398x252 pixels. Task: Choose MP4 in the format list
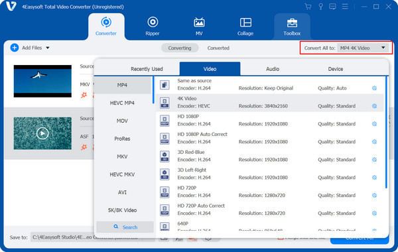[x=122, y=85]
